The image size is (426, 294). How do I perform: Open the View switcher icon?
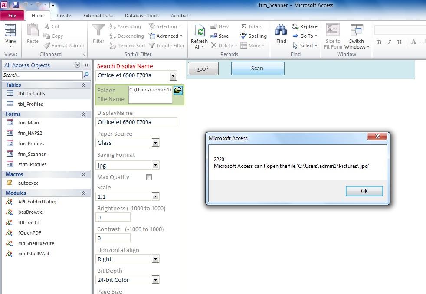coord(10,30)
